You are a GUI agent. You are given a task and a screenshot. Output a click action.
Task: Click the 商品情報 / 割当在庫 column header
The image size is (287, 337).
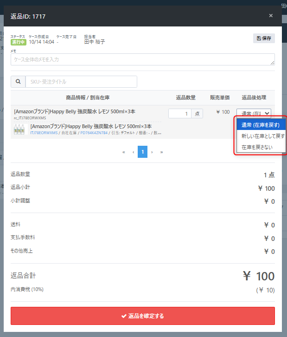(x=88, y=97)
